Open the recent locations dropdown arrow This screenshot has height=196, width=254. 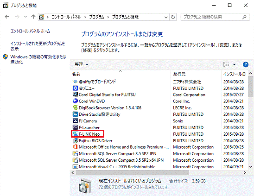point(25,17)
